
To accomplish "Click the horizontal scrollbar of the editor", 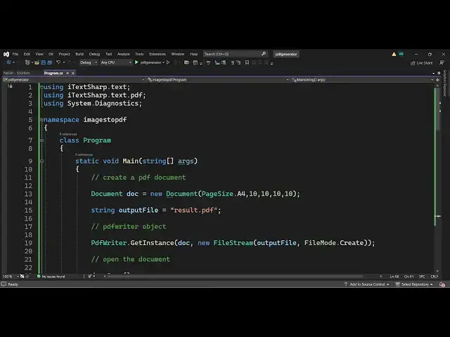I will [x=234, y=276].
